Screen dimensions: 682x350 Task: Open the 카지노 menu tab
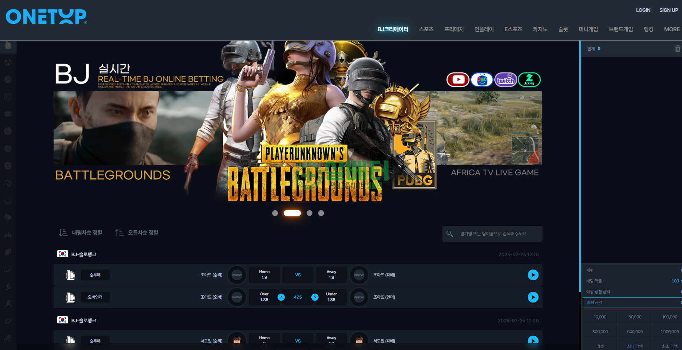click(x=540, y=29)
